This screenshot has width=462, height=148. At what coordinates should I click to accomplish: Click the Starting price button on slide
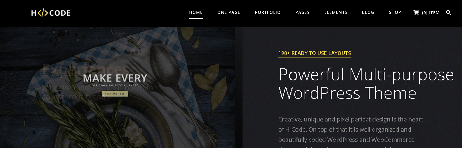point(115,94)
